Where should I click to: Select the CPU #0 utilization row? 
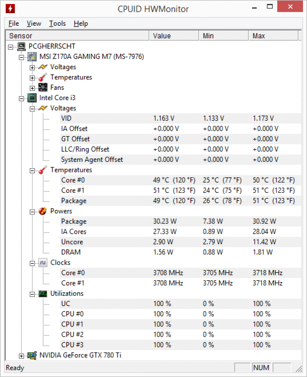tap(181, 314)
